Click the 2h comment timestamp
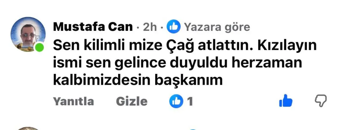342x130 pixels. [x=150, y=27]
